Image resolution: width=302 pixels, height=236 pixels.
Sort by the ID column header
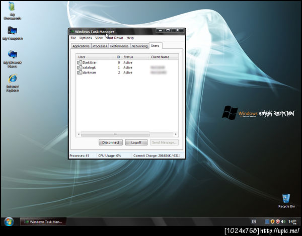tap(117, 57)
